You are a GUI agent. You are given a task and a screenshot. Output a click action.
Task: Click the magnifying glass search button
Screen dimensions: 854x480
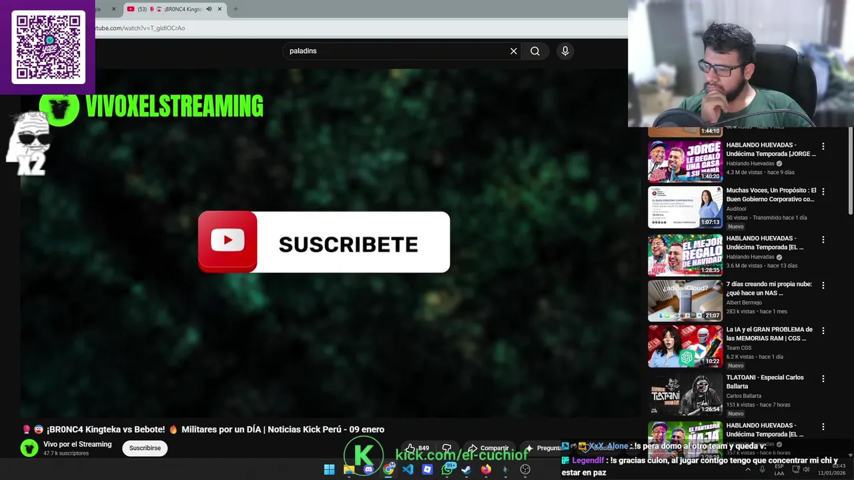point(535,51)
